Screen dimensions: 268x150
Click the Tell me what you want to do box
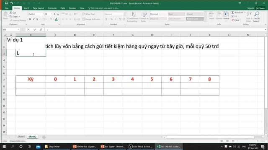(103, 8)
